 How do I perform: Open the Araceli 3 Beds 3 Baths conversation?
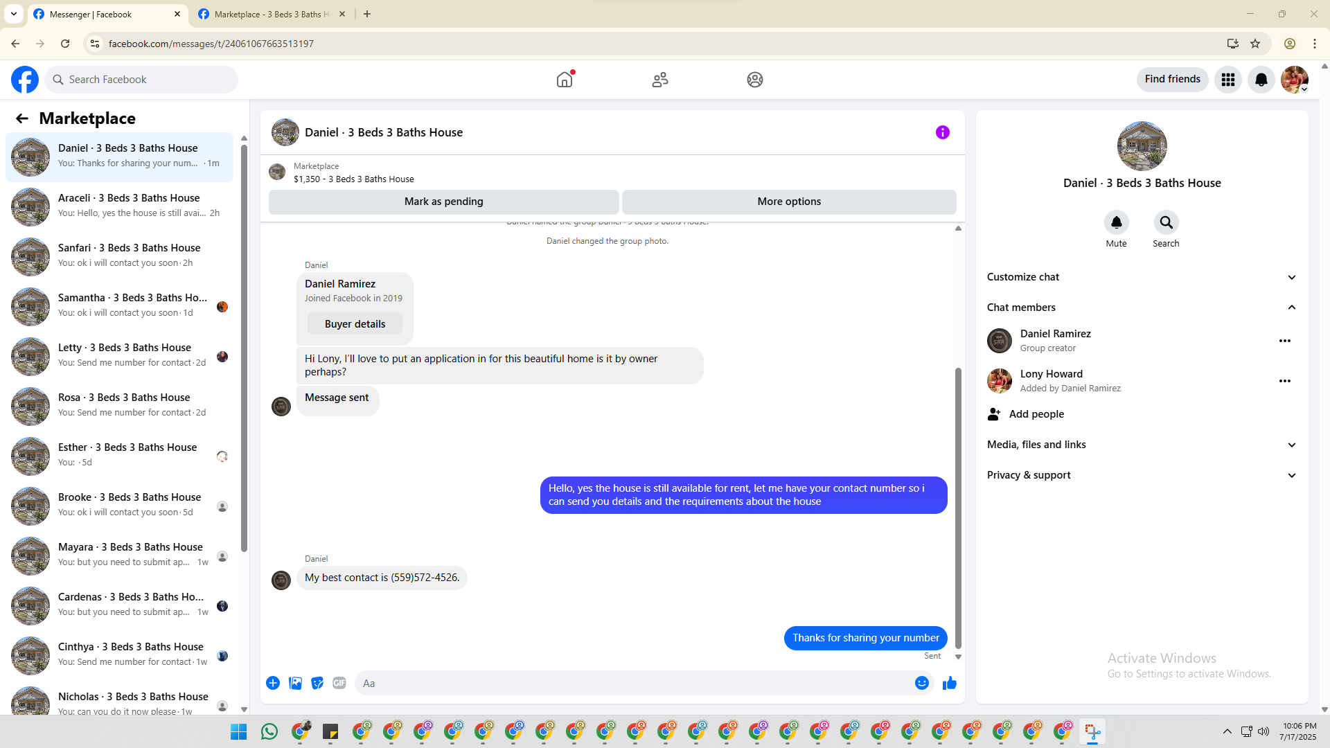[x=120, y=206]
